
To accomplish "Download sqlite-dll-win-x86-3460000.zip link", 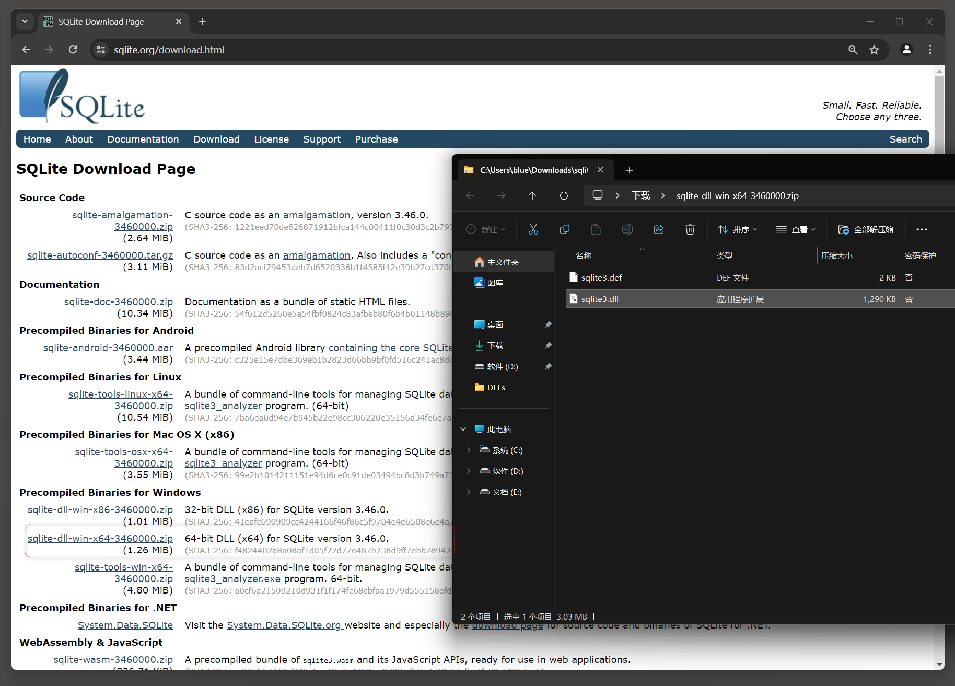I will pos(100,509).
